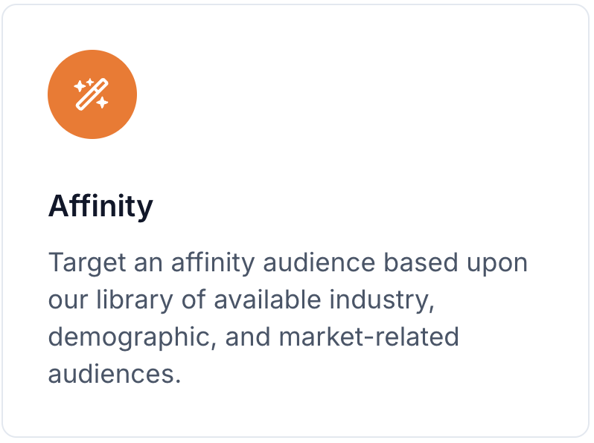Click the text 'our library of available industry'
The image size is (594, 443).
pyautogui.click(x=241, y=300)
